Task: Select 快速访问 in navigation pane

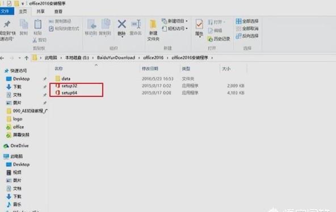Action: coord(19,71)
